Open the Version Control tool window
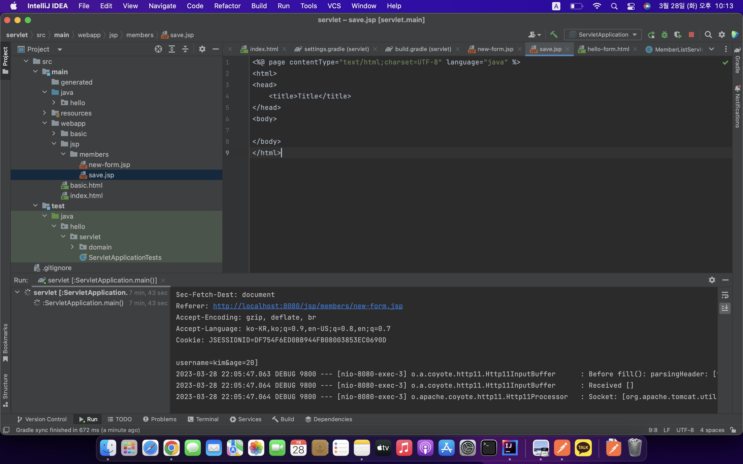 coord(42,419)
